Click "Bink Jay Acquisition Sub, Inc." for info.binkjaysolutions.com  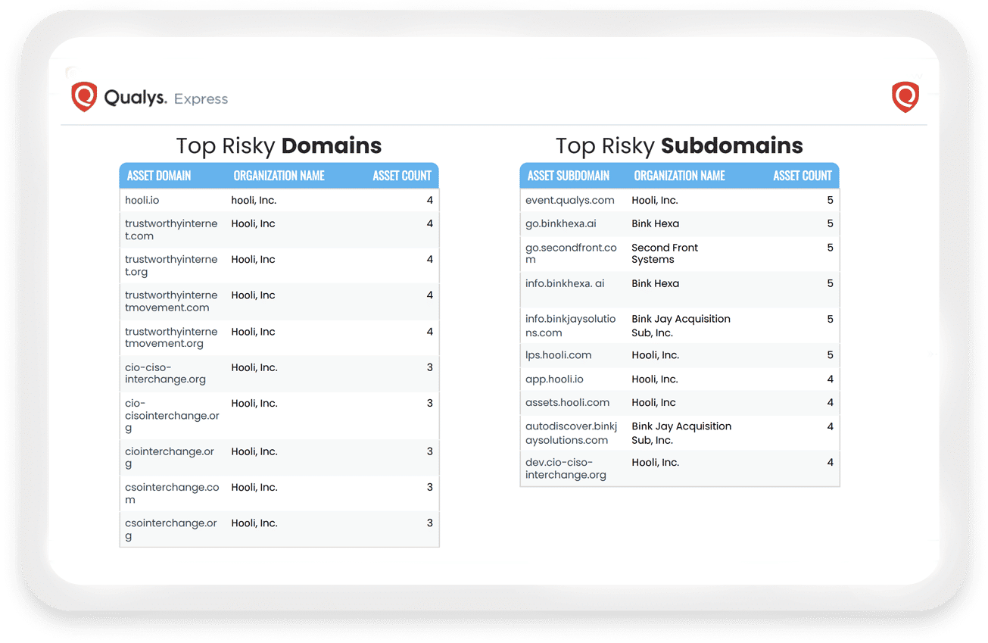[x=681, y=326]
